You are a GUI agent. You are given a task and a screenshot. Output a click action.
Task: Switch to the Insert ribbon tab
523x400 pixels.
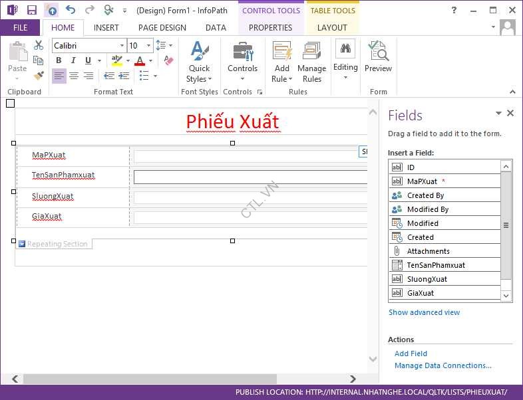click(x=106, y=28)
